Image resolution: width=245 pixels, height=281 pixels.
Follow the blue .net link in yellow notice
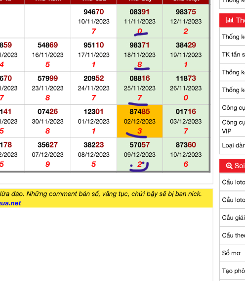(x=10, y=203)
